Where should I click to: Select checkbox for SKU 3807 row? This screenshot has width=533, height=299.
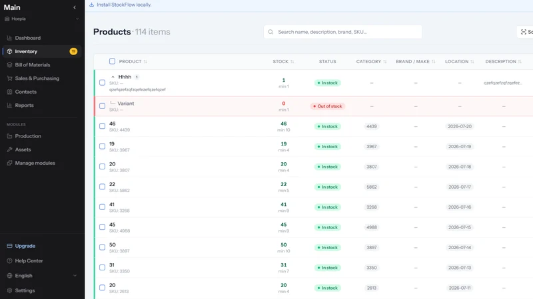coord(103,167)
